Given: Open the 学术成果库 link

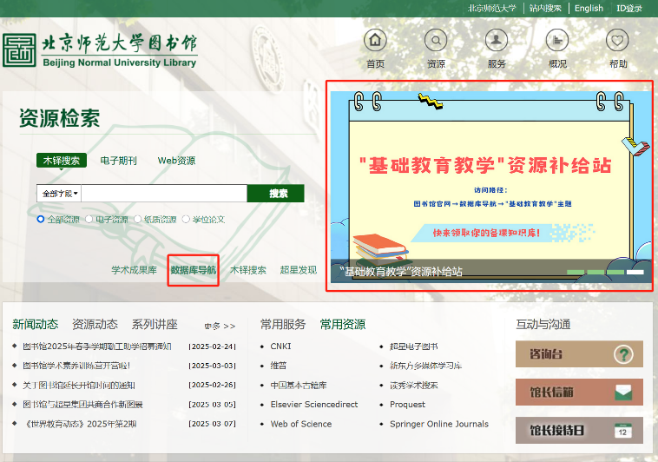Looking at the screenshot, I should [134, 270].
